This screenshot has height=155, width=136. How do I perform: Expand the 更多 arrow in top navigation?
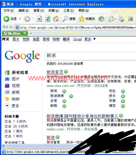pos(94,39)
